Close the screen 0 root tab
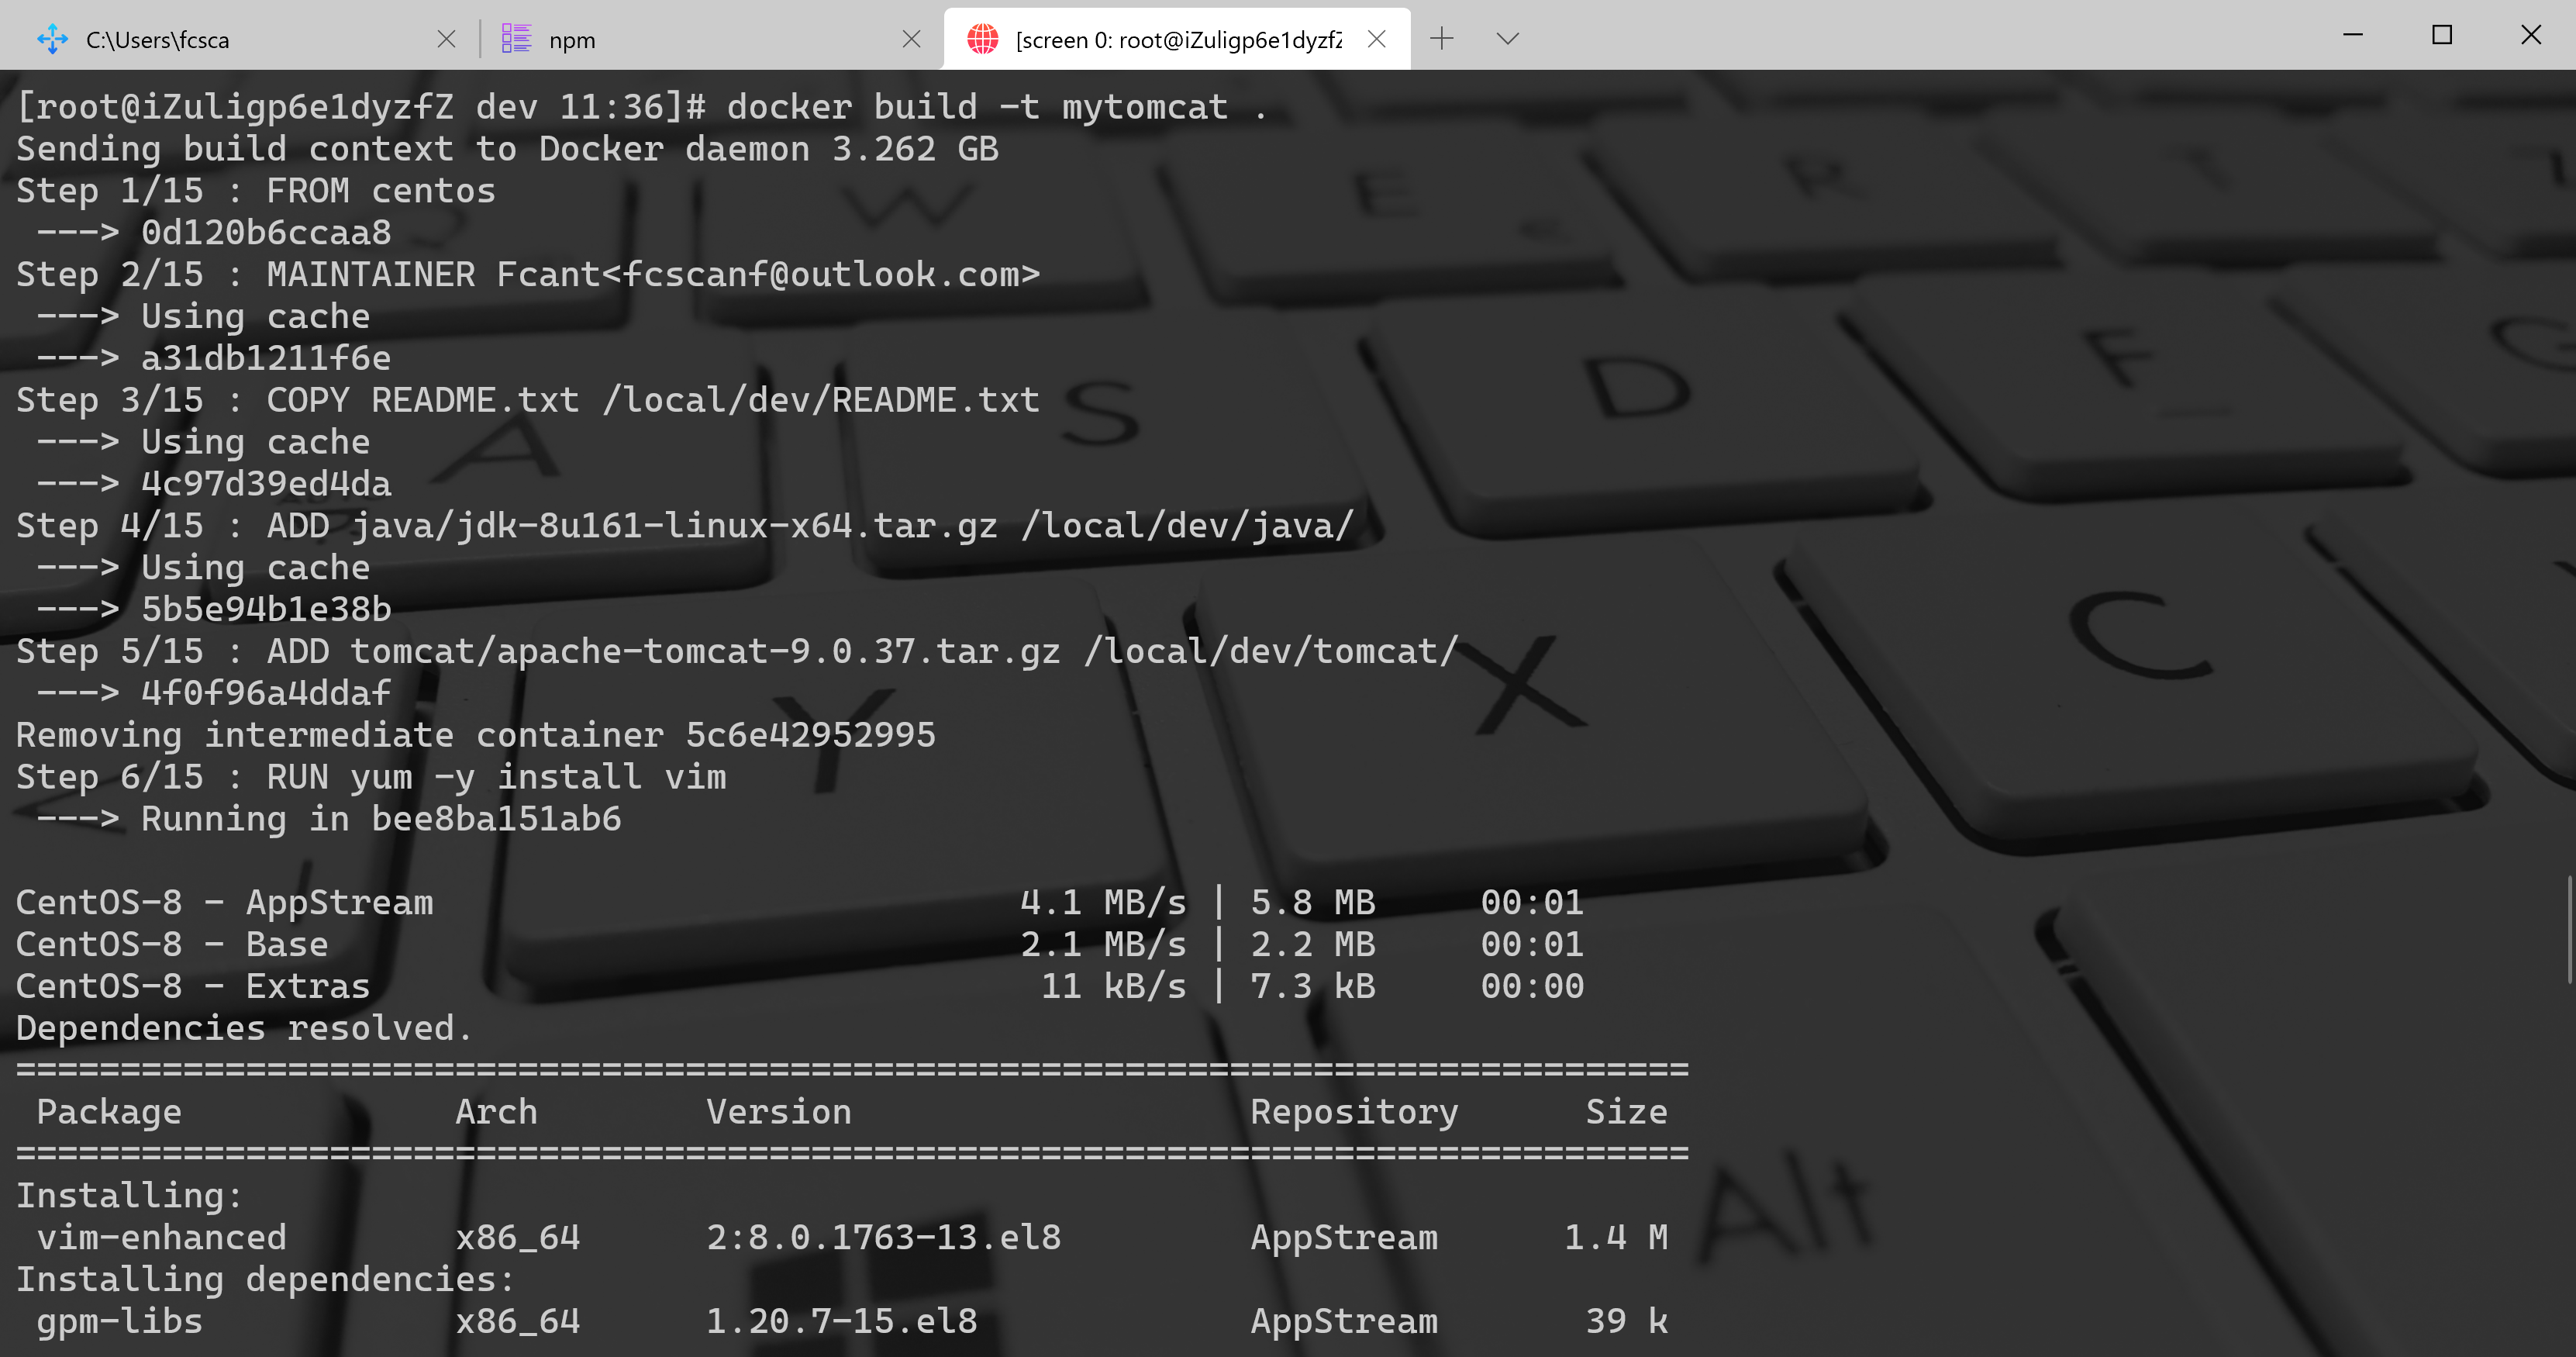This screenshot has height=1357, width=2576. point(1376,39)
